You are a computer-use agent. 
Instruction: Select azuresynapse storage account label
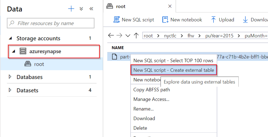pyautogui.click(x=45, y=51)
